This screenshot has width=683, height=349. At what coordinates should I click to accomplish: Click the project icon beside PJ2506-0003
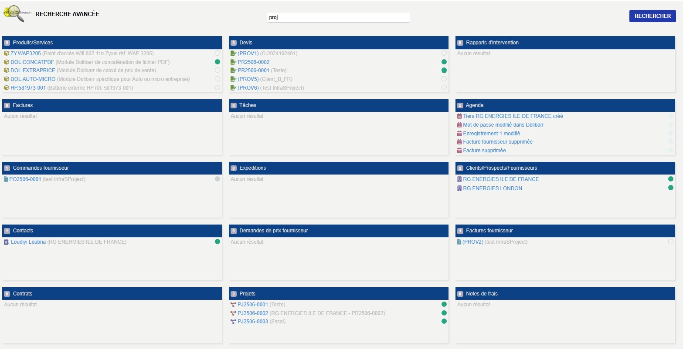point(233,322)
